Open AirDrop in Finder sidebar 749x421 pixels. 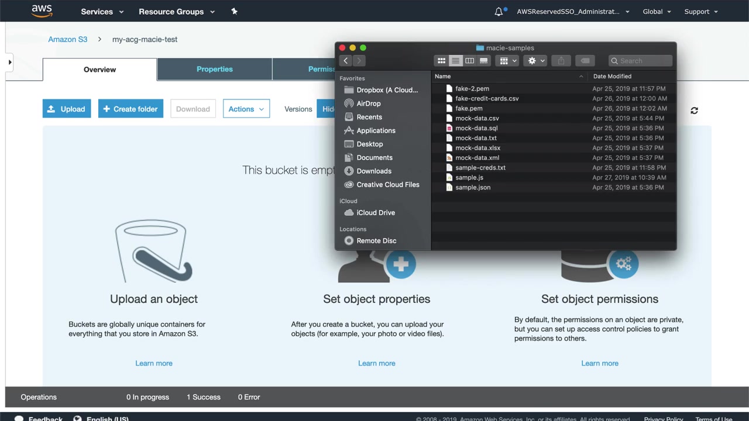pyautogui.click(x=363, y=103)
